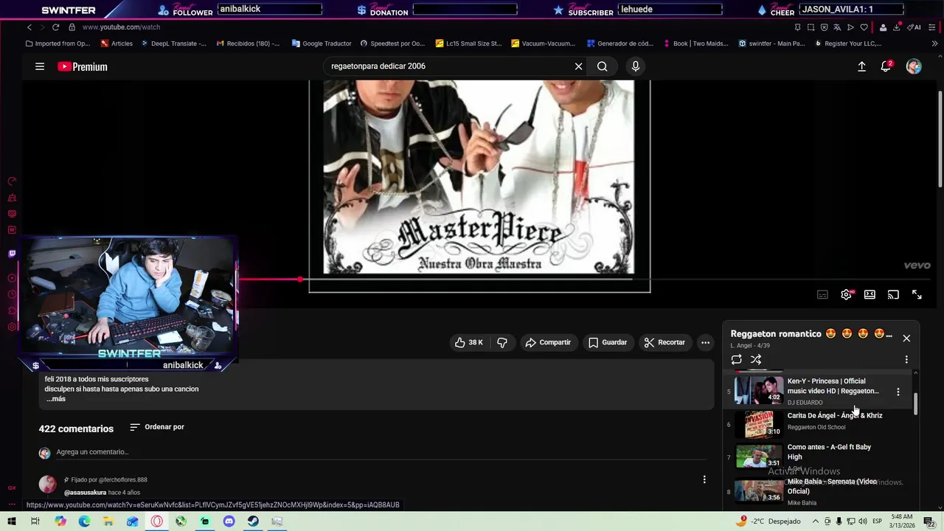
Task: Click the playlist panel scrollbar
Action: pos(916,404)
